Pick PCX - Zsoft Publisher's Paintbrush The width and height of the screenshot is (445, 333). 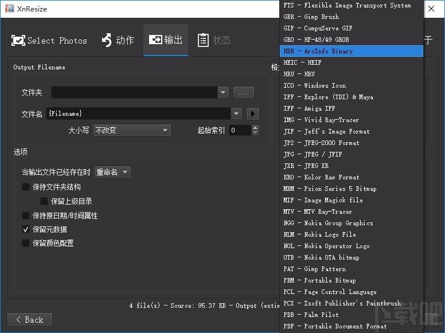[352, 303]
